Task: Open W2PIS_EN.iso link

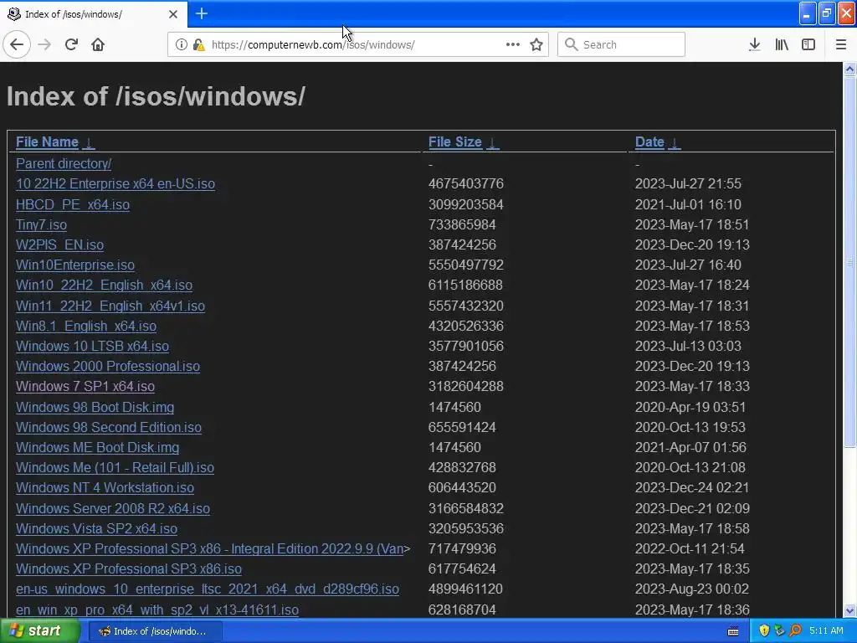Action: 59,244
